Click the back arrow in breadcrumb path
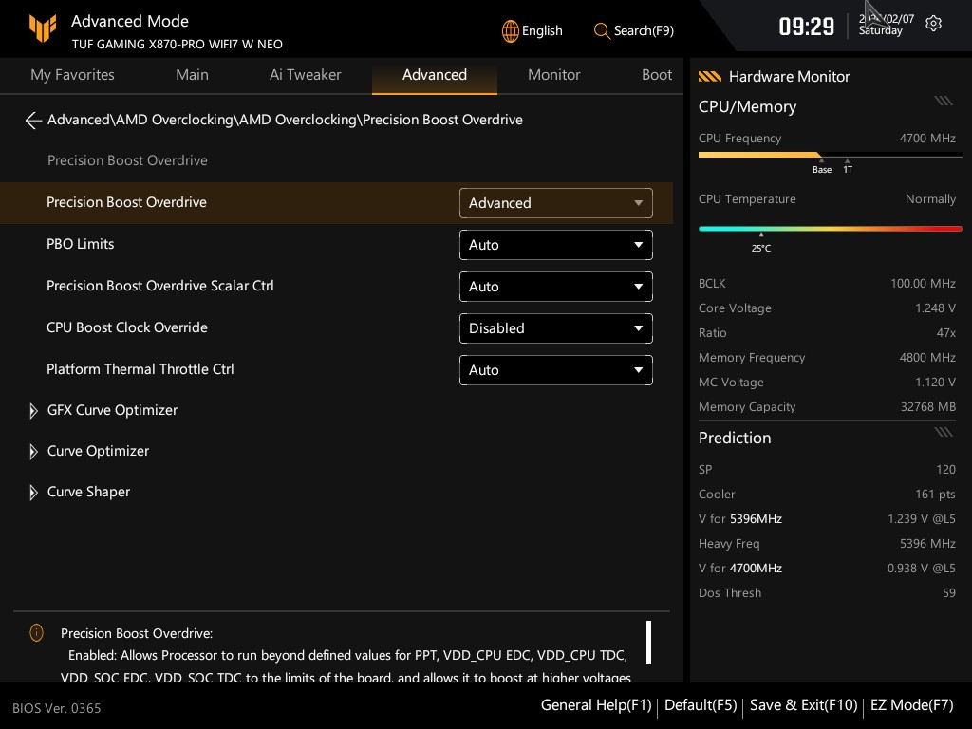This screenshot has width=972, height=729. point(33,120)
